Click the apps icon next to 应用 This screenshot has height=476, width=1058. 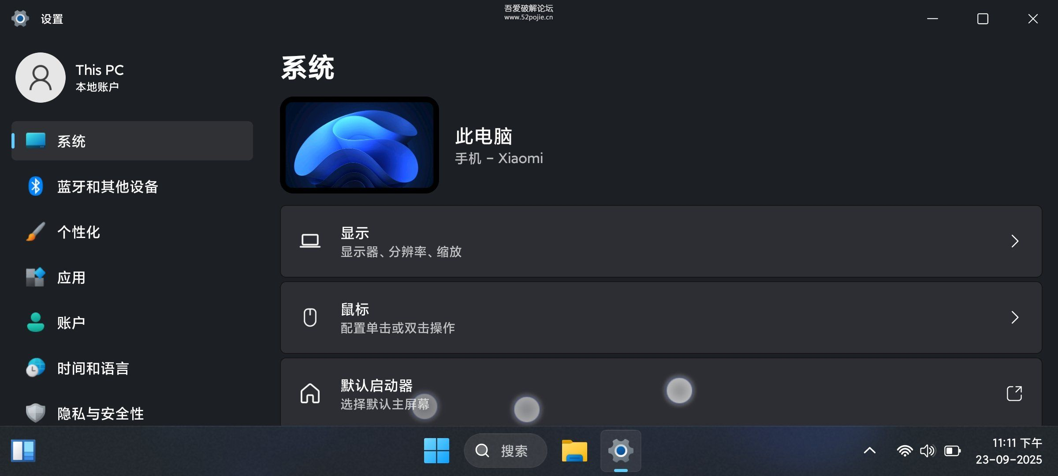coord(35,277)
